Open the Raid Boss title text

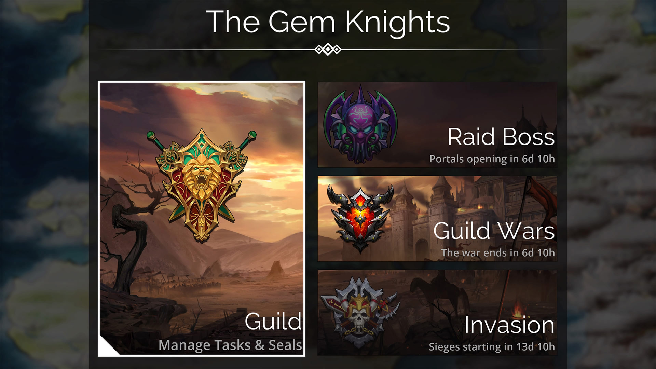pyautogui.click(x=501, y=137)
